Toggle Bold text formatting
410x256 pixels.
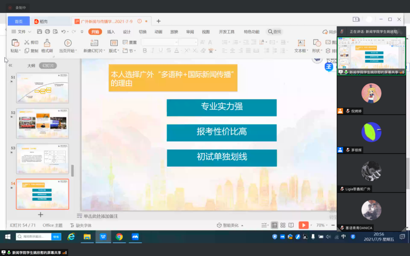(145, 51)
